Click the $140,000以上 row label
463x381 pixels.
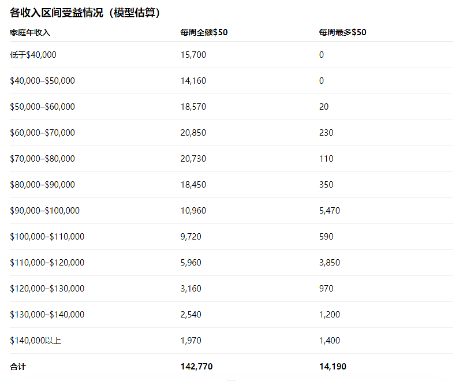pyautogui.click(x=35, y=341)
